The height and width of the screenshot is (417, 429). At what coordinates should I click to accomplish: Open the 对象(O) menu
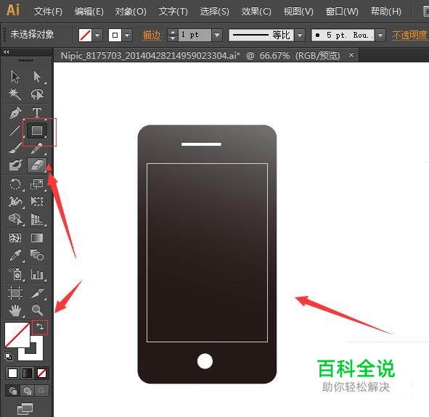tap(131, 12)
